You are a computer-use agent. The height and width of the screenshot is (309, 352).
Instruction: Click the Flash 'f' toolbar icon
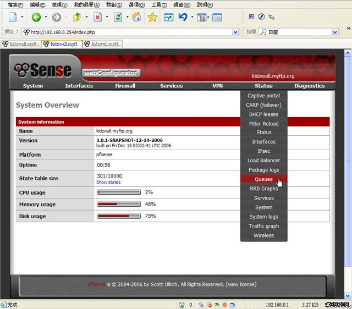click(261, 16)
